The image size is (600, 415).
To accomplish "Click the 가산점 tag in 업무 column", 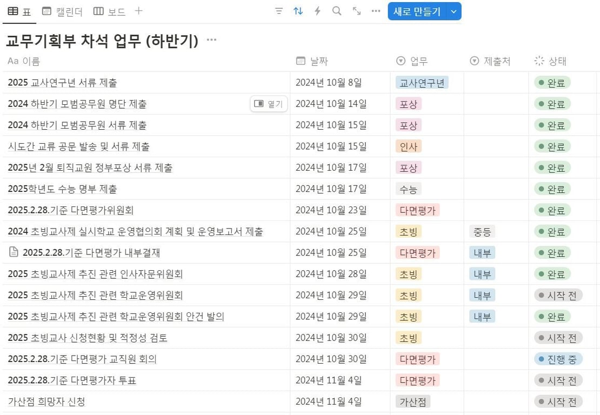I will click(x=413, y=401).
